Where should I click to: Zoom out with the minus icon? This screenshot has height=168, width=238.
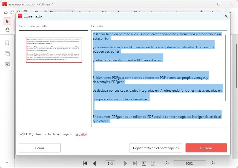[x=166, y=163]
